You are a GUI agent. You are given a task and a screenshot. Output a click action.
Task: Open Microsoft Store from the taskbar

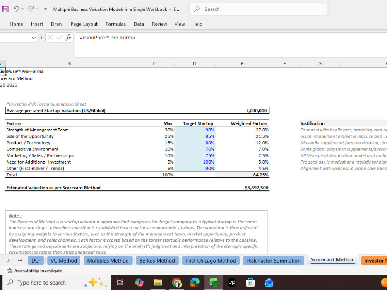click(250, 283)
